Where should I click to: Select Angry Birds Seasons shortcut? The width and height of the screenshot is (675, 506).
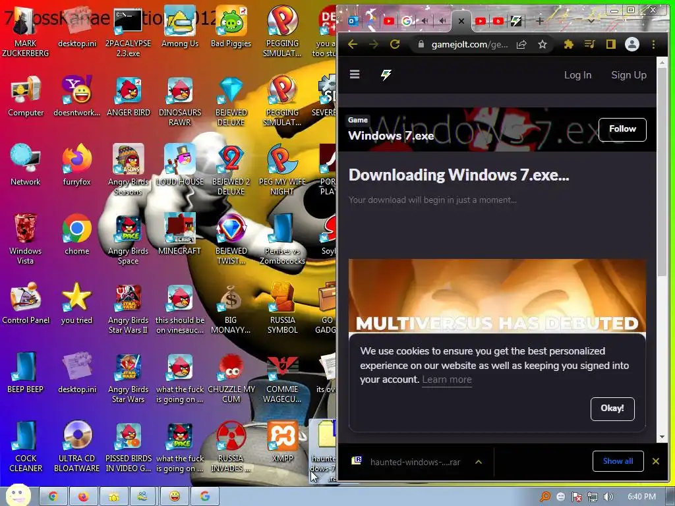coord(128,169)
